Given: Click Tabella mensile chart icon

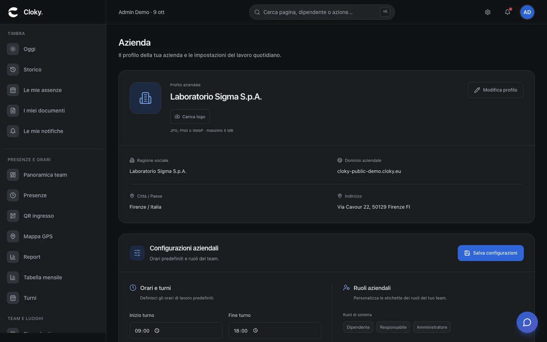Looking at the screenshot, I should click(13, 277).
